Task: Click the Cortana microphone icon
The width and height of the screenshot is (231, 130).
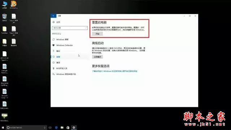Action: 45,127
